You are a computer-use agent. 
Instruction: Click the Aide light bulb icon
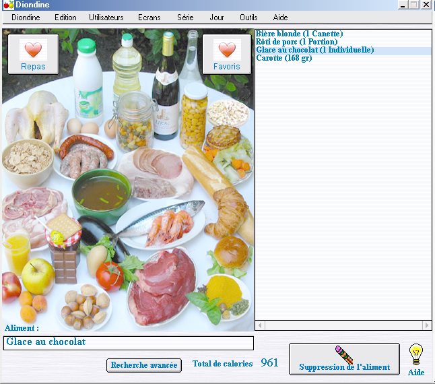click(416, 354)
